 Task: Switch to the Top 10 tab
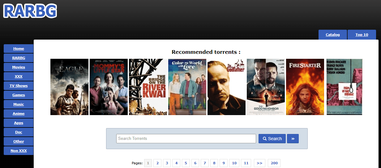click(x=362, y=35)
